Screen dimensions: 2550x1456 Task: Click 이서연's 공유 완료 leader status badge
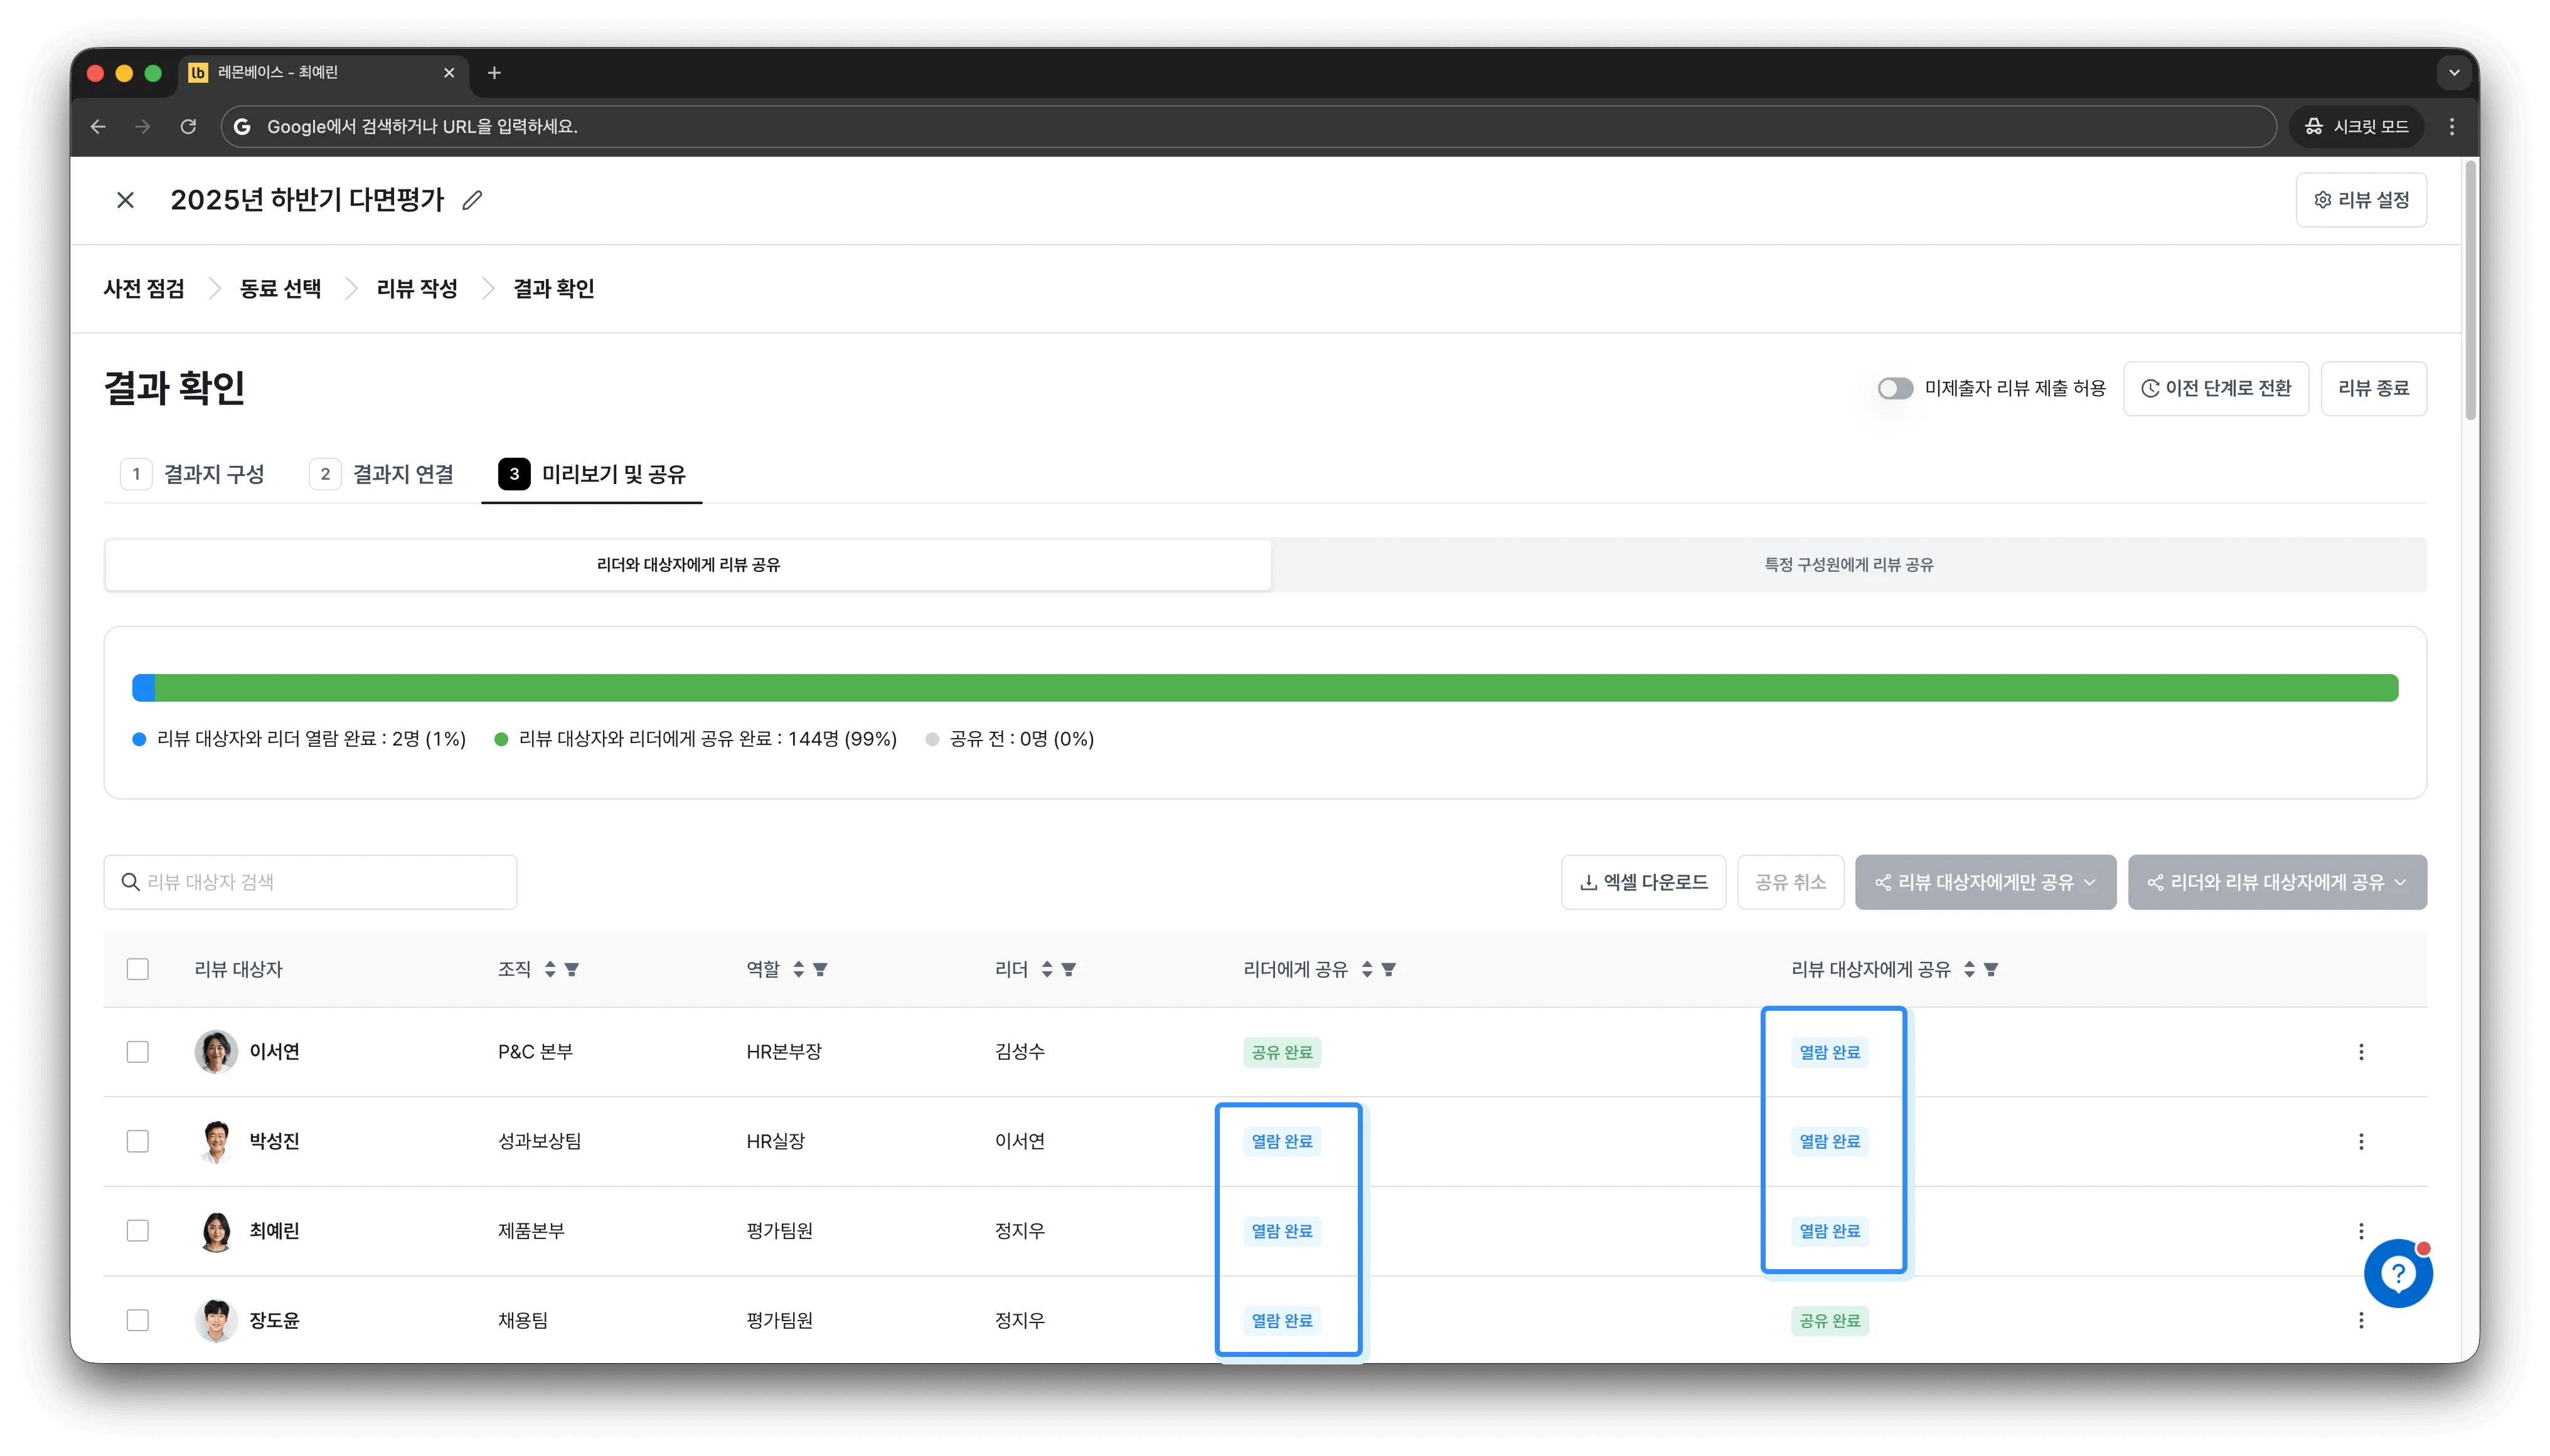[x=1281, y=1052]
